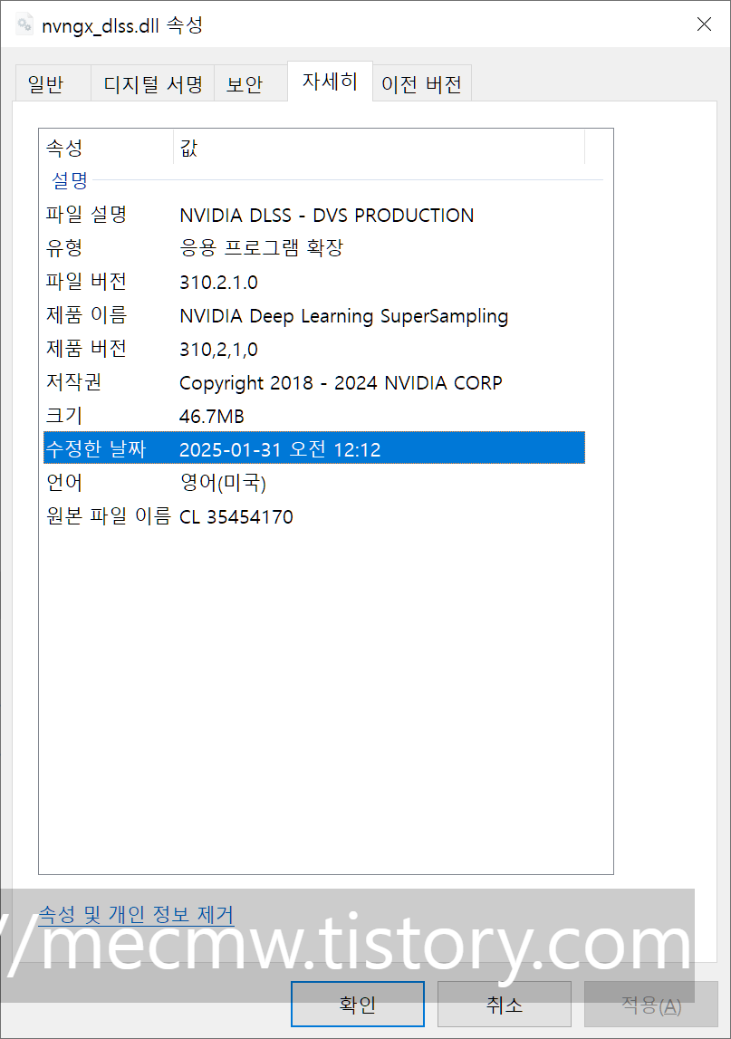Select the 크기 property row
This screenshot has height=1039, width=731.
(314, 416)
